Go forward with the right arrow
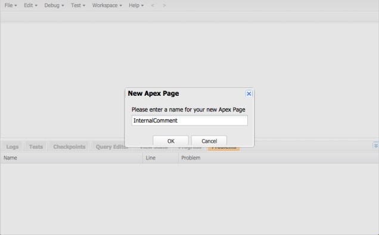 pyautogui.click(x=164, y=5)
